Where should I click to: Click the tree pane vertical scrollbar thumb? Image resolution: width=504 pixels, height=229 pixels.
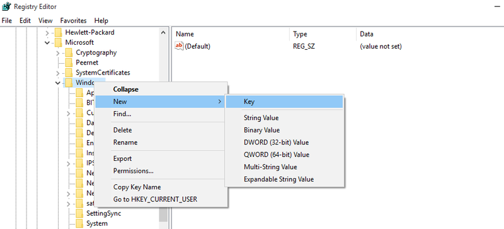point(163,215)
